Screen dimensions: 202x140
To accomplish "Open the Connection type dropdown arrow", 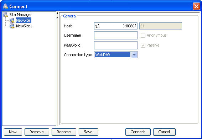I will coord(134,55).
